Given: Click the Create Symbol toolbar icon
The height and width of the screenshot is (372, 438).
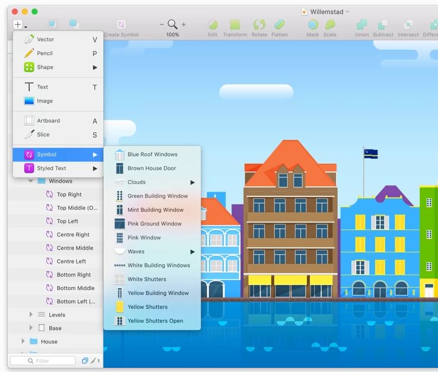Looking at the screenshot, I should 121,24.
